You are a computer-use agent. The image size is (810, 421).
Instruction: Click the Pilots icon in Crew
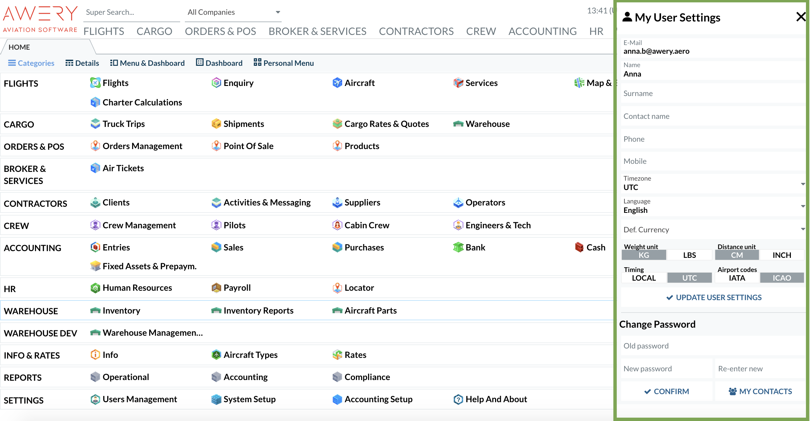click(x=216, y=225)
